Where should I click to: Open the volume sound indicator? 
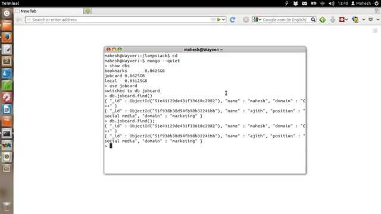coord(332,4)
